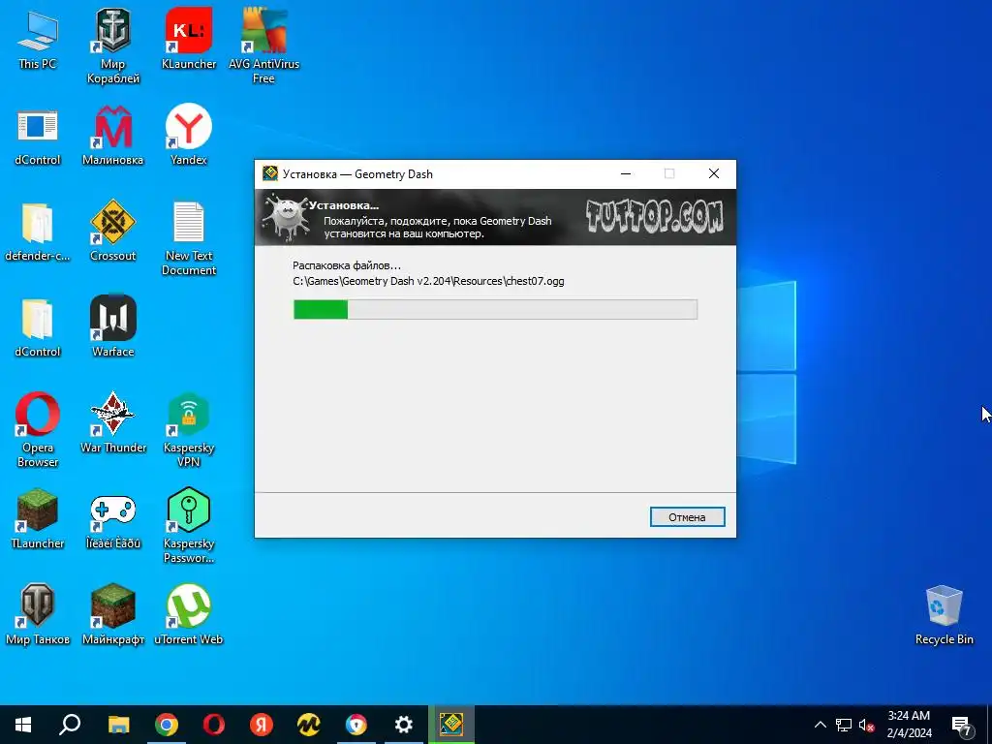Open File Explorer from the taskbar
The image size is (992, 744).
pos(118,725)
